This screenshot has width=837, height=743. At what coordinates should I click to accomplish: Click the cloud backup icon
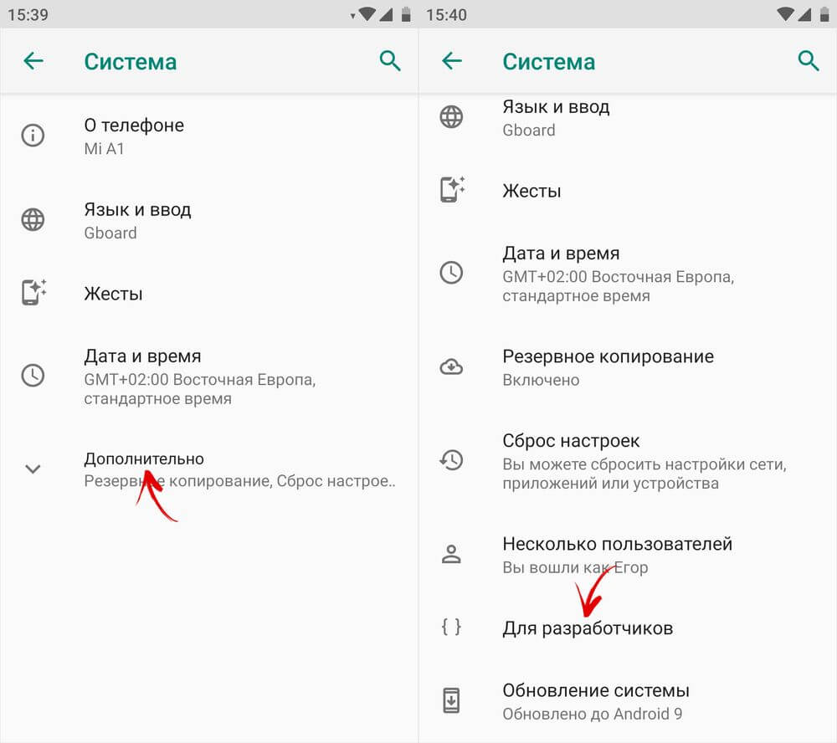(x=451, y=366)
